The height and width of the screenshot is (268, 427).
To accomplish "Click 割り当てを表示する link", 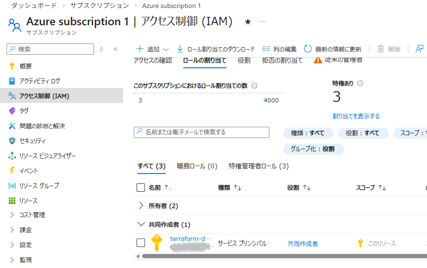I will tap(356, 116).
